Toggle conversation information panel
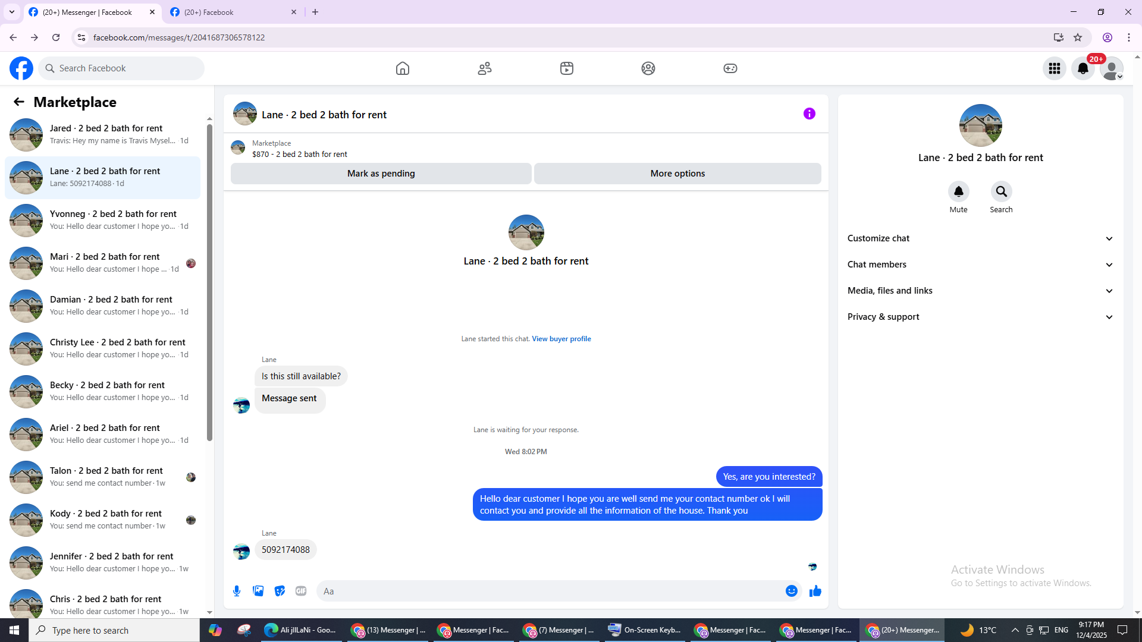Viewport: 1142px width, 642px height. (809, 114)
